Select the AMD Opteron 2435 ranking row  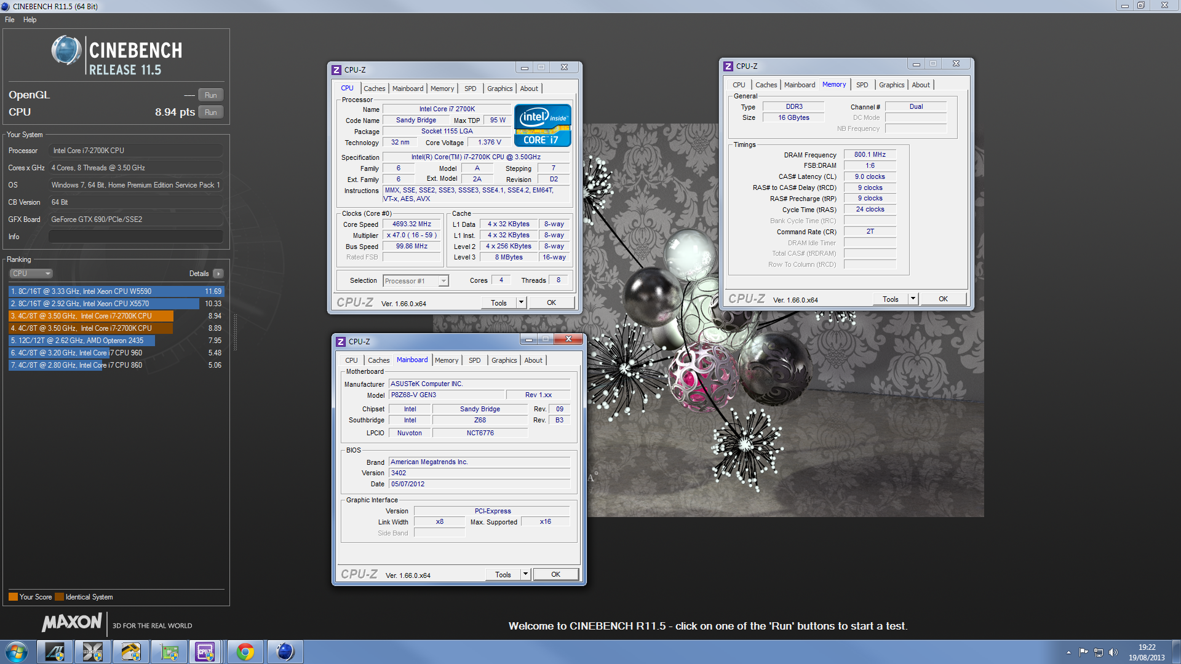click(116, 341)
